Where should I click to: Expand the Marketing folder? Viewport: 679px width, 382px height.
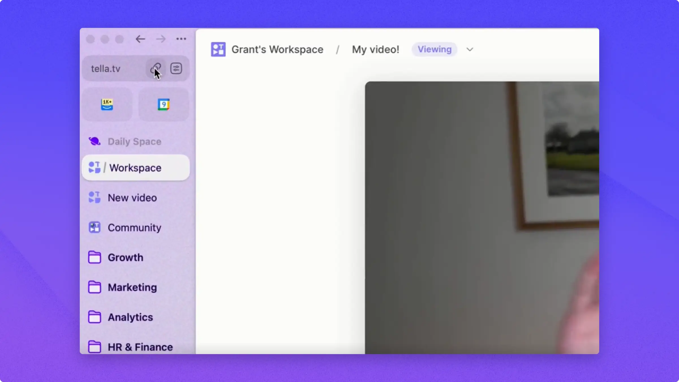point(132,287)
